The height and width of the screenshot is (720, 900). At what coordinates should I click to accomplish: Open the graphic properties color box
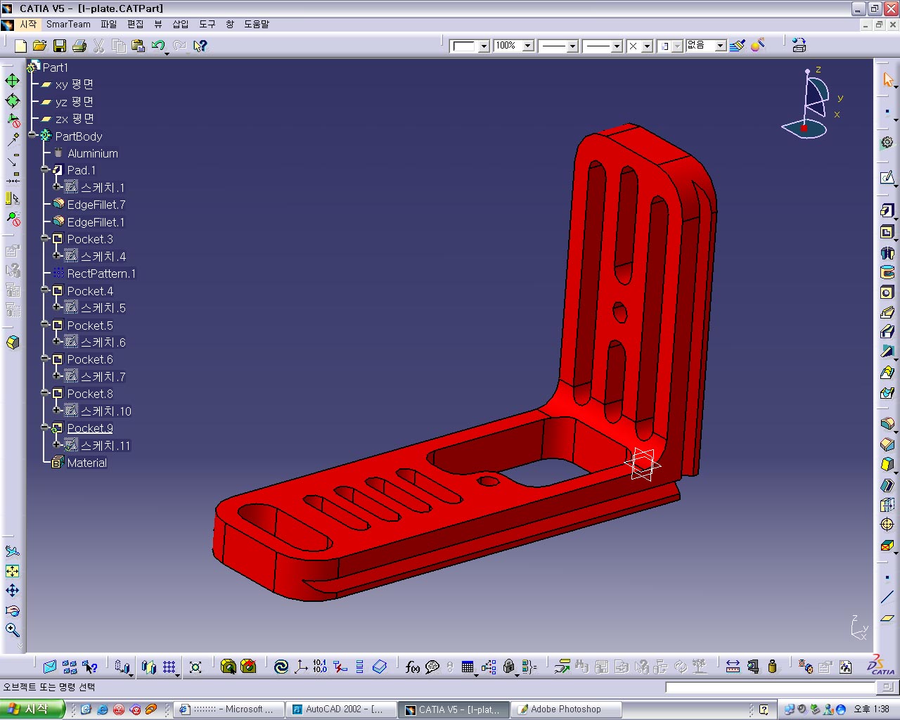[464, 46]
